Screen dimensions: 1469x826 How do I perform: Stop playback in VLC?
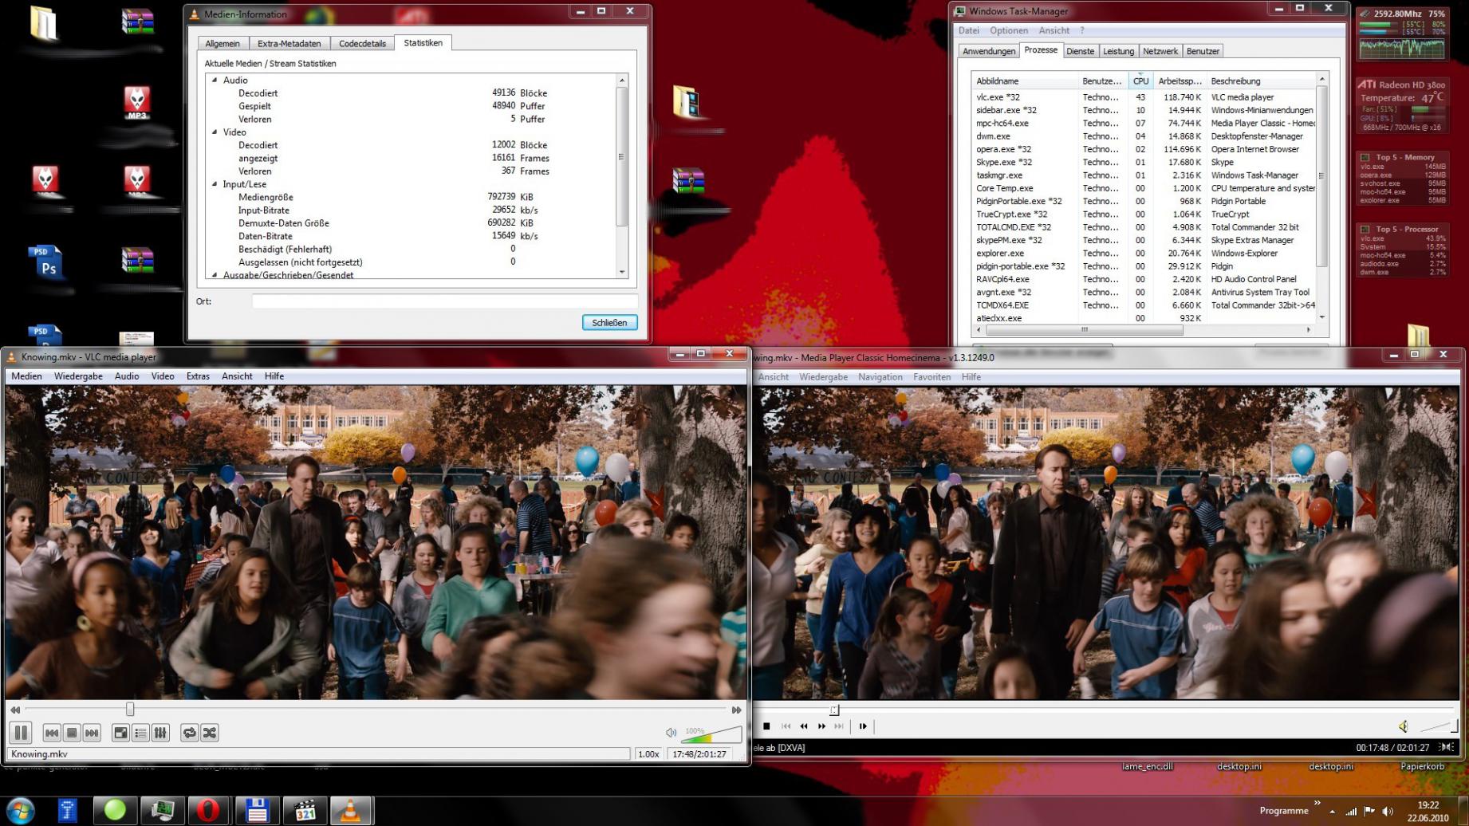tap(72, 733)
